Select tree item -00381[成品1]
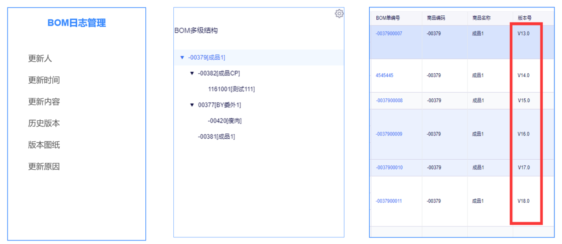The image size is (562, 244). (216, 136)
